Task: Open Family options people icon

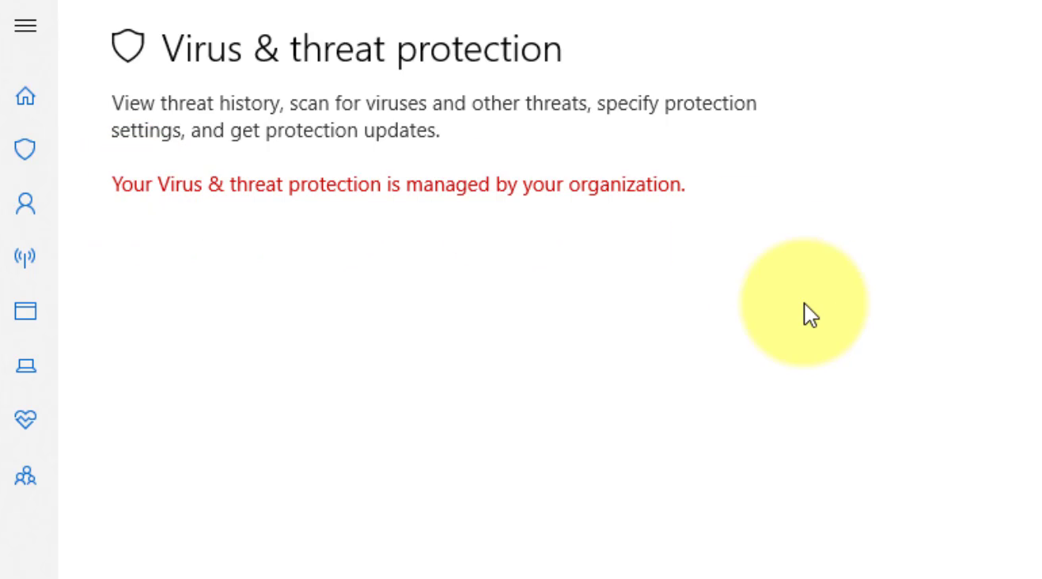Action: click(x=25, y=475)
